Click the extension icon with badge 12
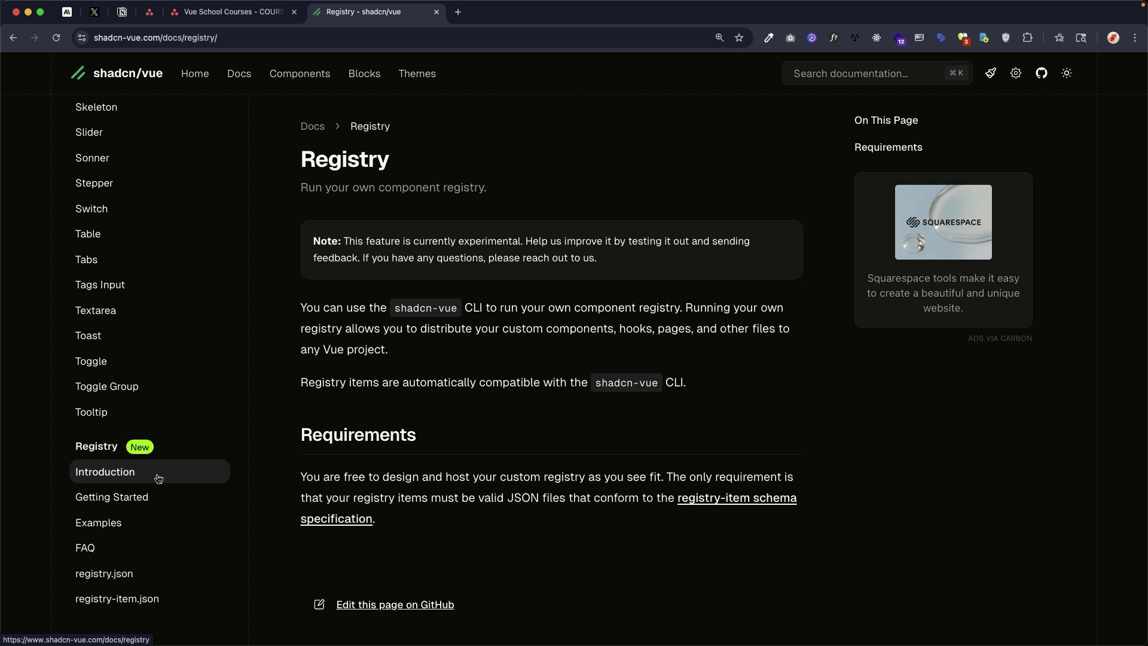 [899, 38]
